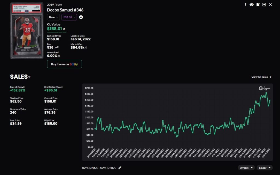Click the $200.00 y-axis label on chart

click(89, 88)
